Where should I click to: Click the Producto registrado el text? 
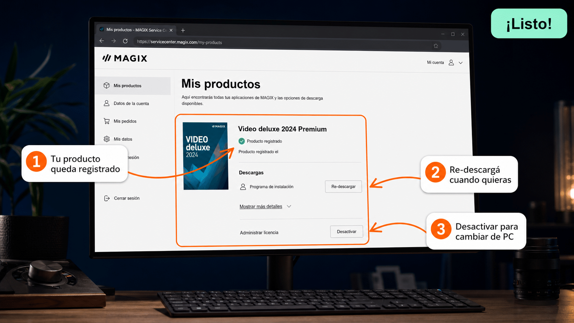tap(258, 152)
